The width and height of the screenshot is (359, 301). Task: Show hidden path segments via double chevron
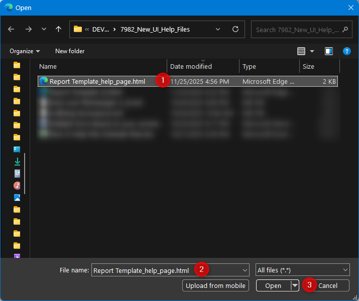pos(87,30)
